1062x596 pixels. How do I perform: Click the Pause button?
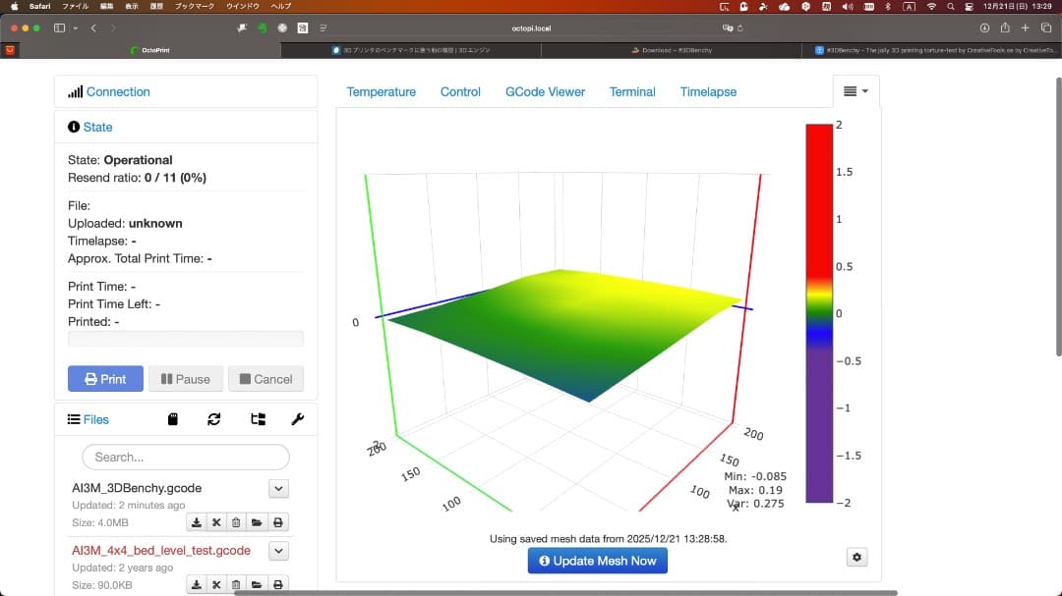(x=185, y=378)
